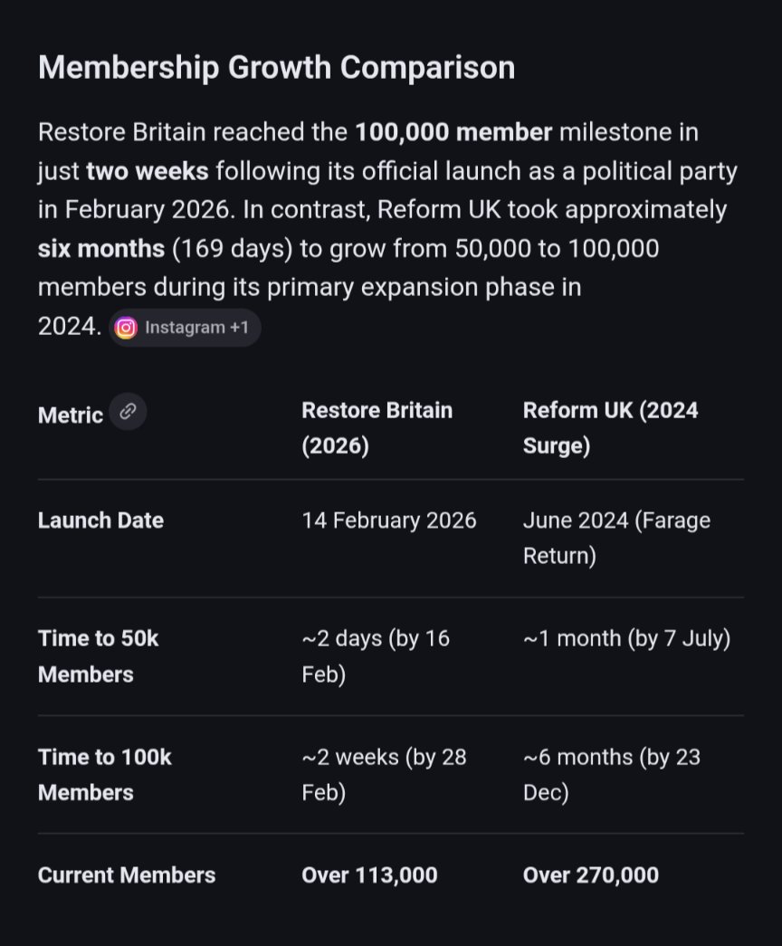Select the 'Restore Britain (2026)' column header
The image size is (782, 946).
tap(377, 428)
